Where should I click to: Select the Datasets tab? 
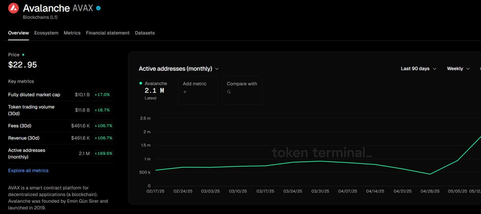click(x=145, y=33)
